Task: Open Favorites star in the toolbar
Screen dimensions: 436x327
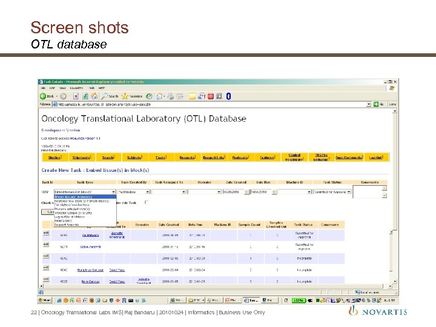Action: [132, 96]
